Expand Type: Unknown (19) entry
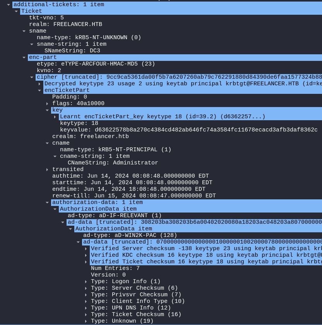The width and height of the screenshot is (322, 325). point(86,321)
